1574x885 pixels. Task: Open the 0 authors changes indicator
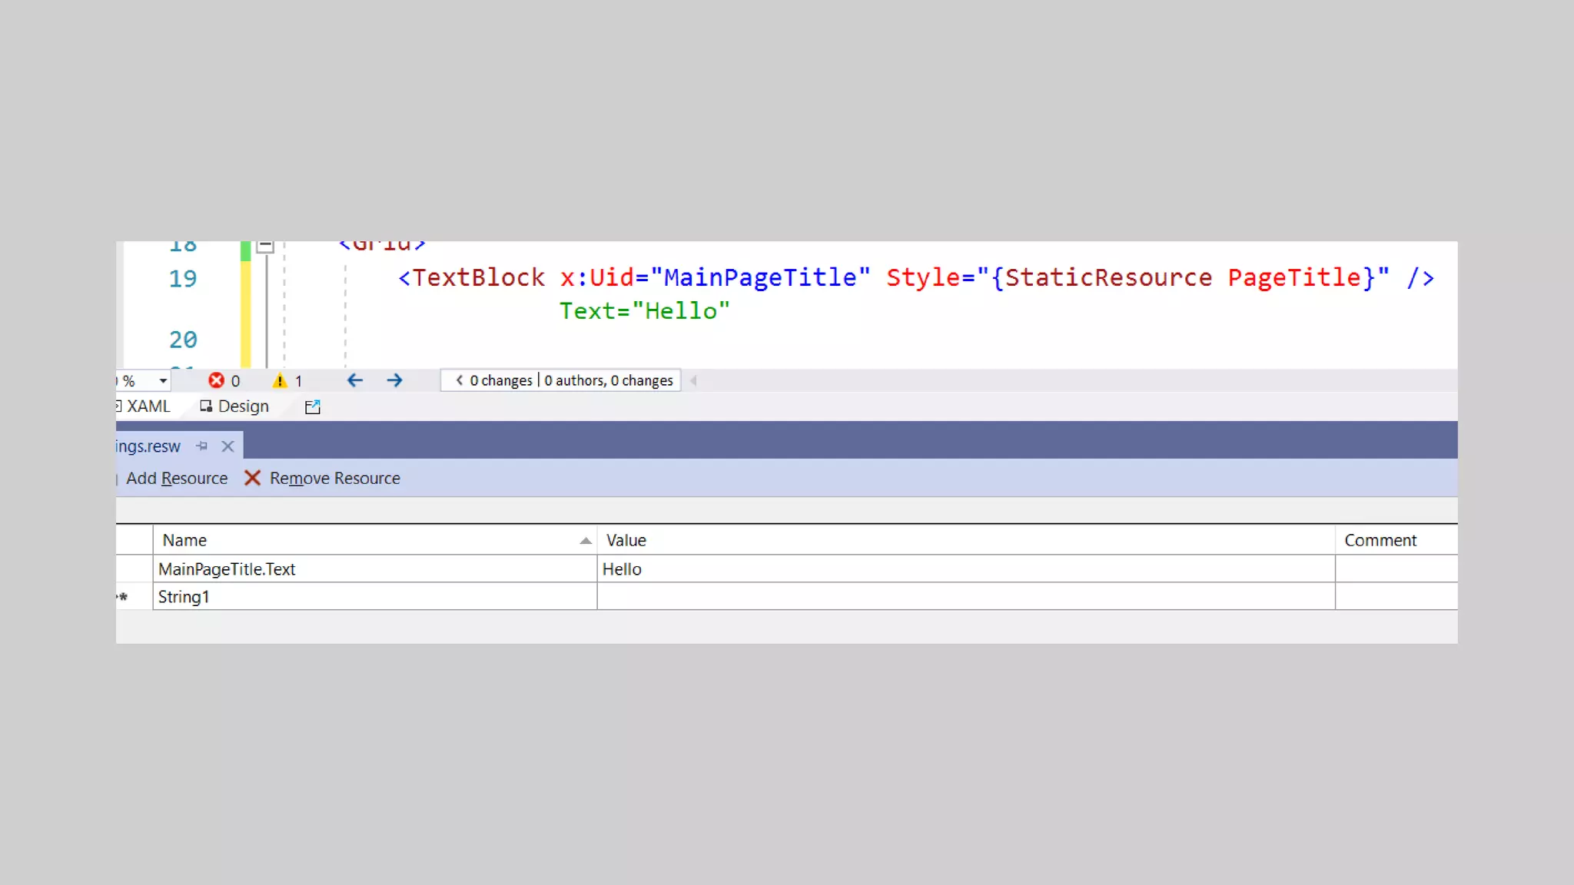coord(608,380)
